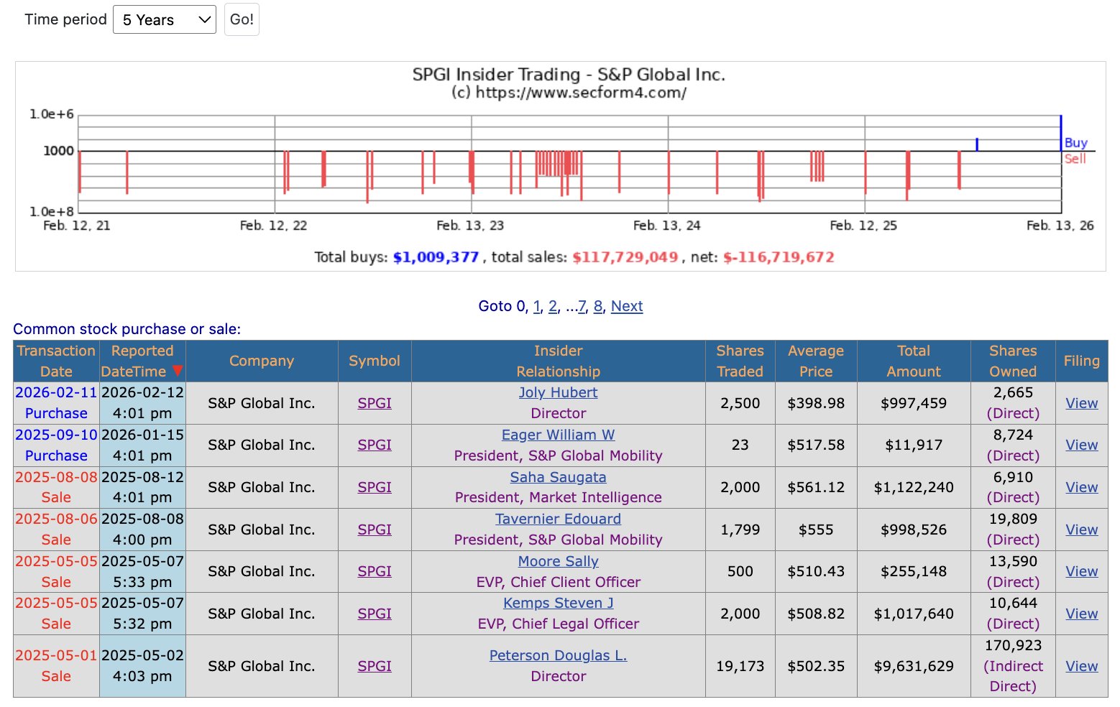Click the red sort arrow beside Reported DateTime
Image resolution: width=1120 pixels, height=707 pixels.
point(178,371)
